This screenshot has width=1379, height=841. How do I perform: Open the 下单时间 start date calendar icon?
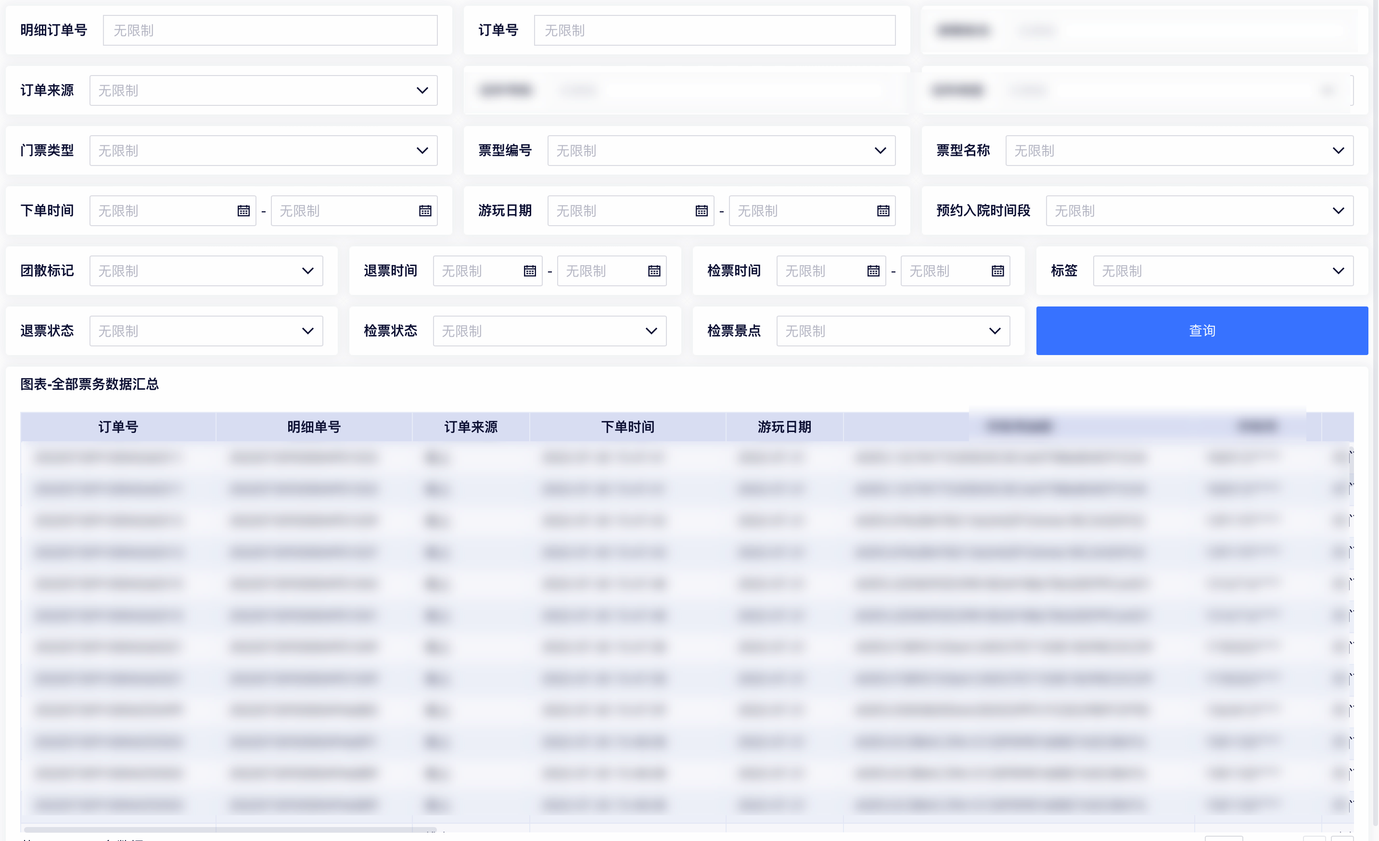pos(243,211)
